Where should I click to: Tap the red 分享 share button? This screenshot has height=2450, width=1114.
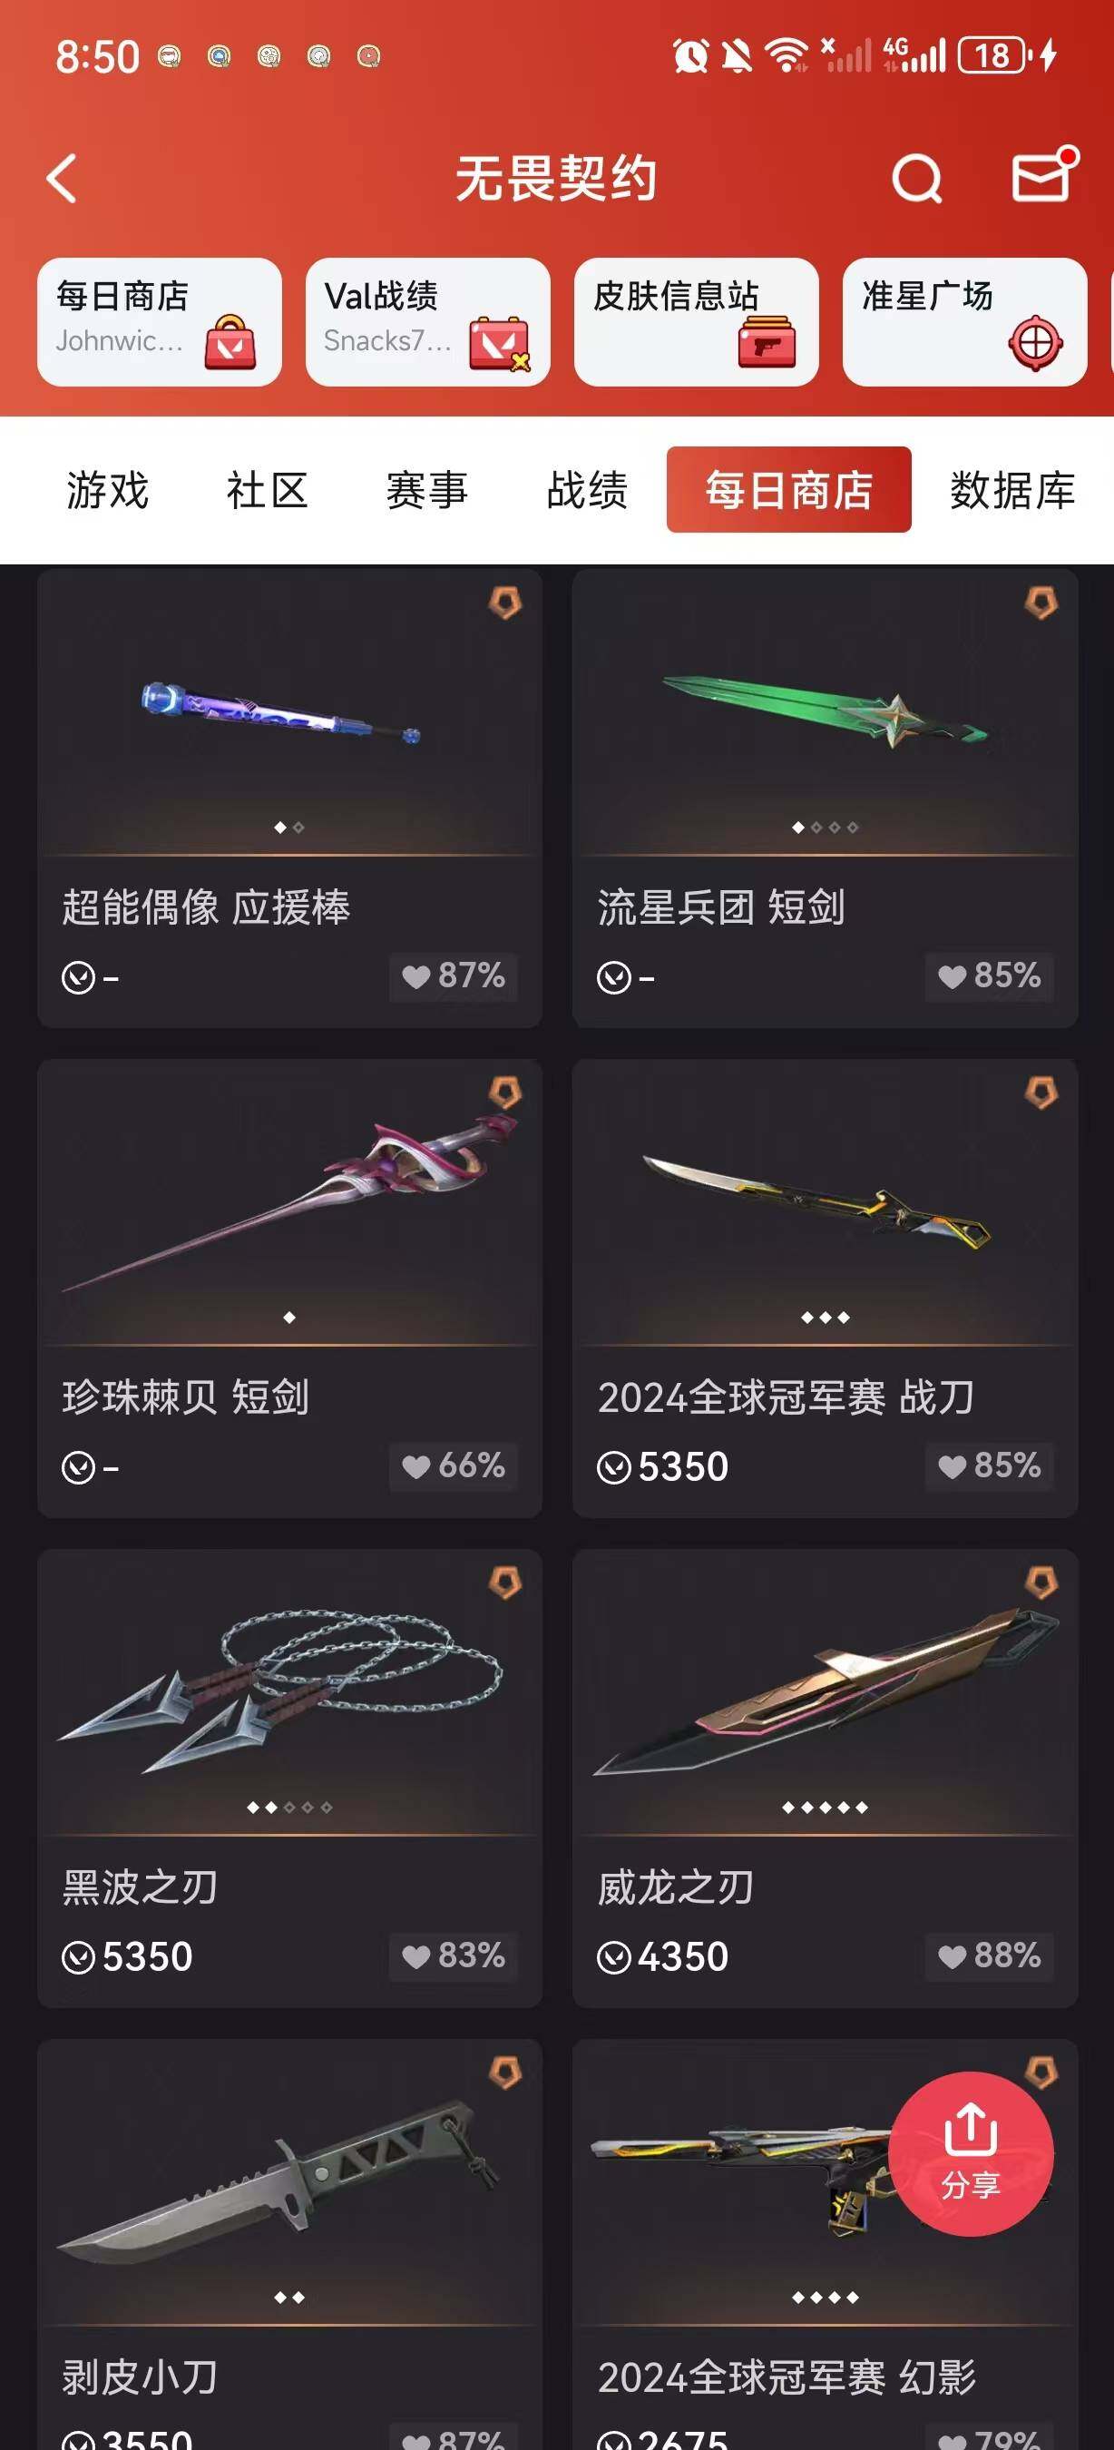click(x=971, y=2153)
